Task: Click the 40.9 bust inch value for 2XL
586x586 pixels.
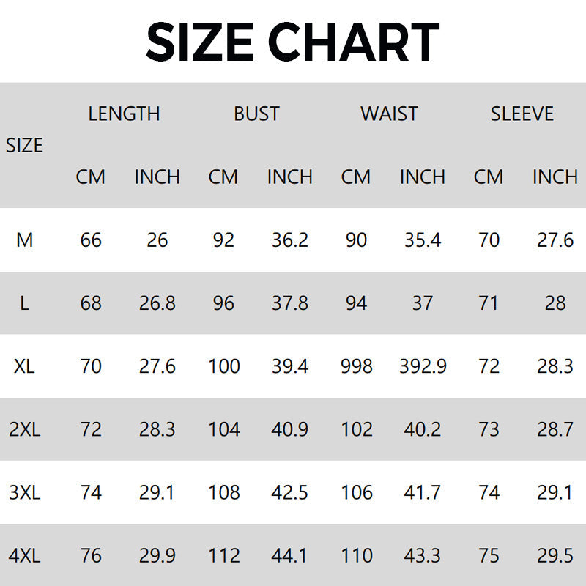Action: click(x=289, y=429)
